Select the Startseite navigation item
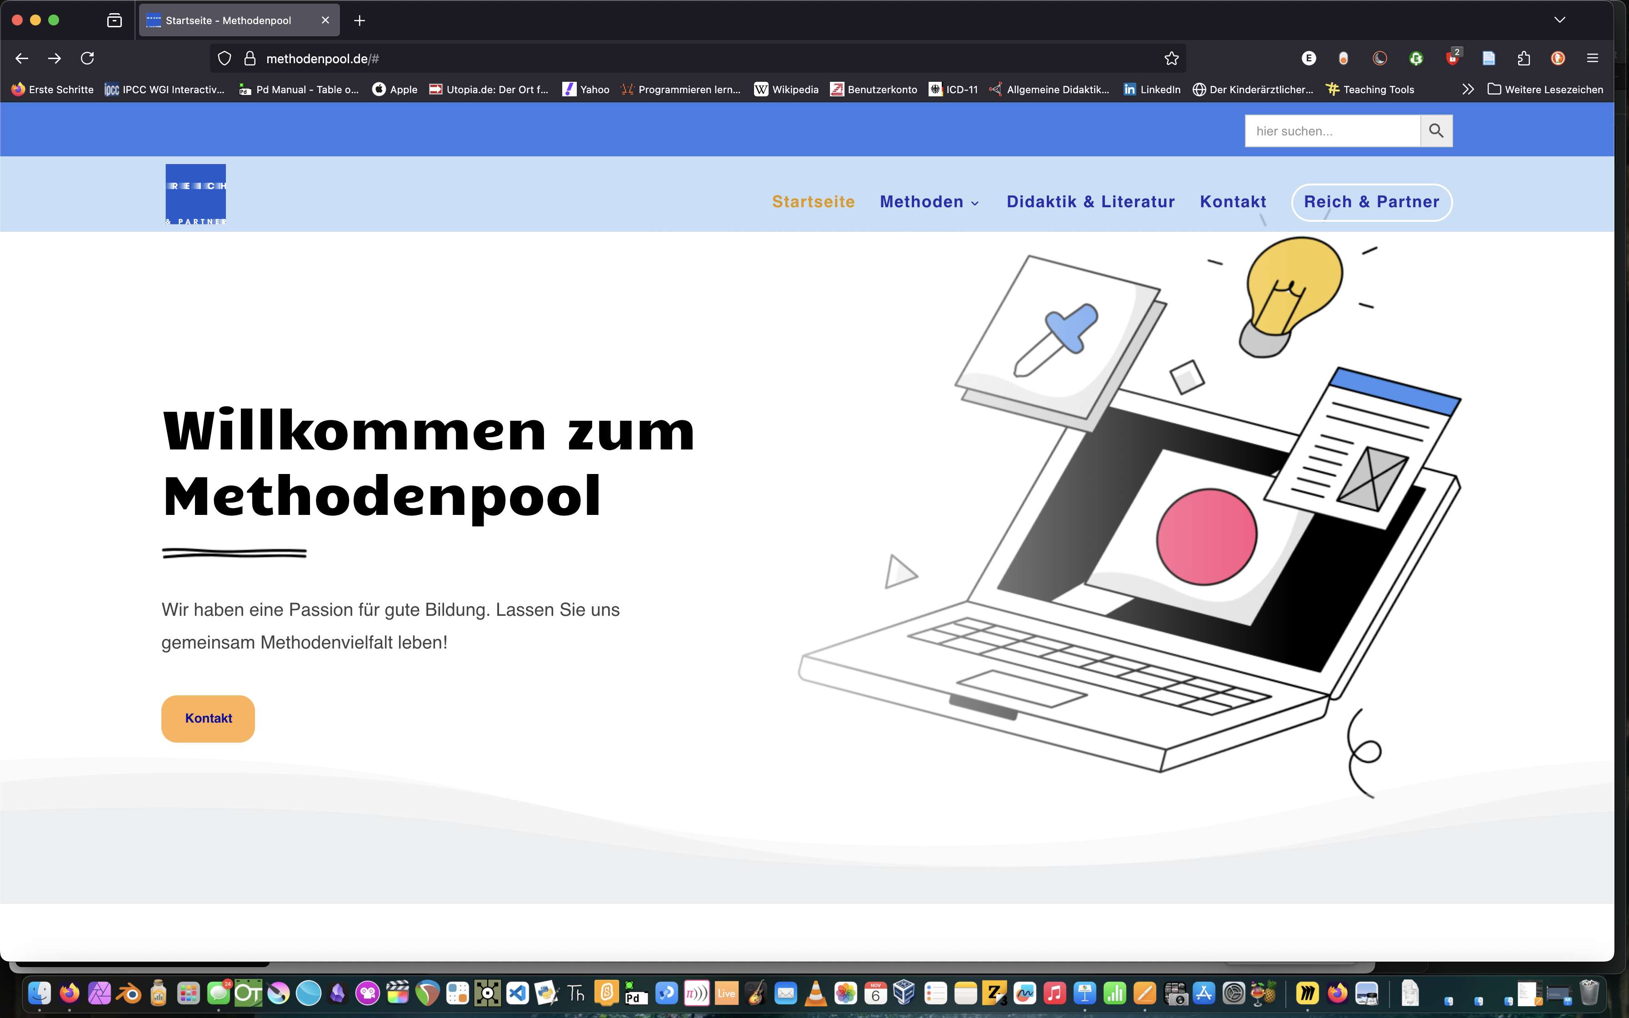Screen dimensions: 1629x1018 (x=813, y=202)
